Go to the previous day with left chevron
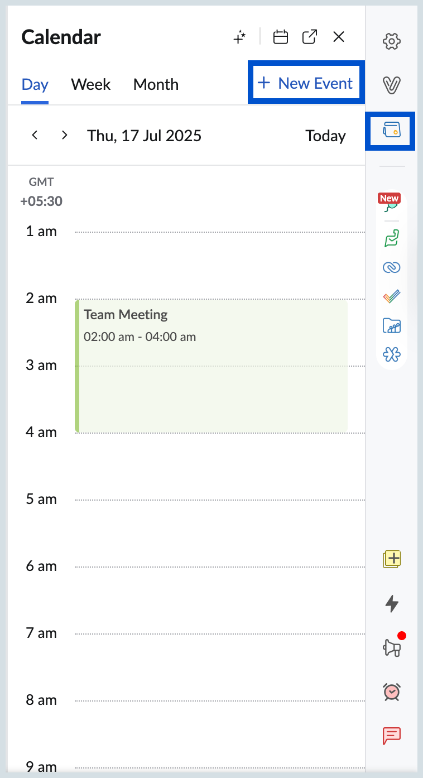 pos(35,135)
